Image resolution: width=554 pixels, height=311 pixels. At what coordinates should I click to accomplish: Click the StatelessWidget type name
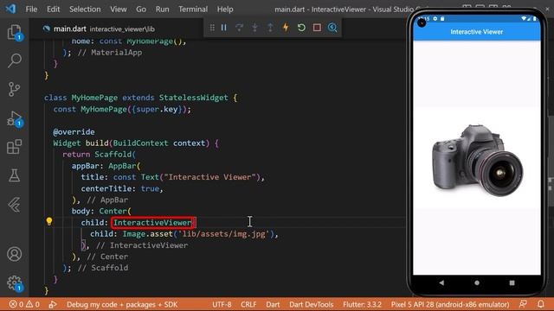tap(193, 98)
